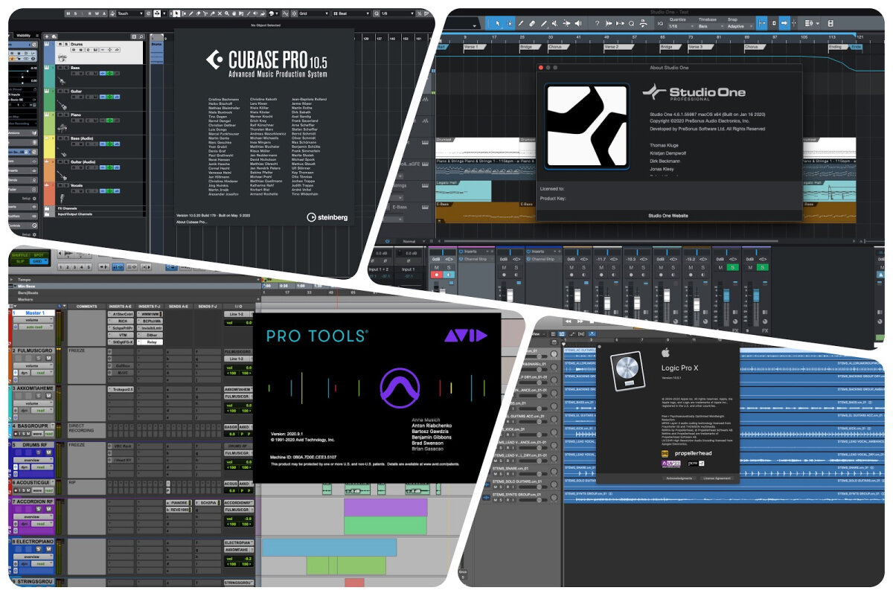Open the 1/8 quantize preset dropdown in Cubase
The width and height of the screenshot is (893, 596).
point(398,13)
